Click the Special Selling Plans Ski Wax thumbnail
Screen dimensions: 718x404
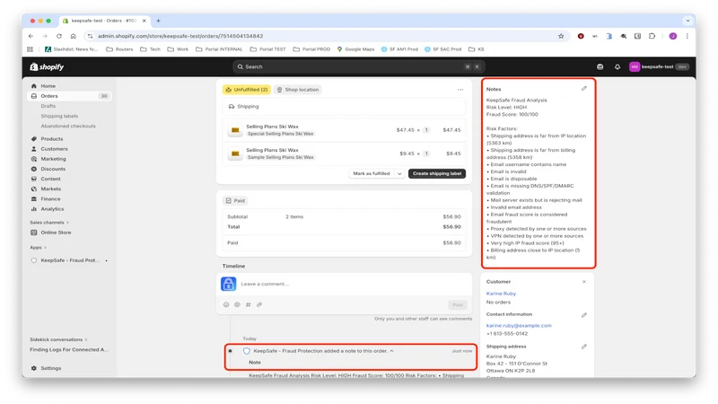(235, 130)
